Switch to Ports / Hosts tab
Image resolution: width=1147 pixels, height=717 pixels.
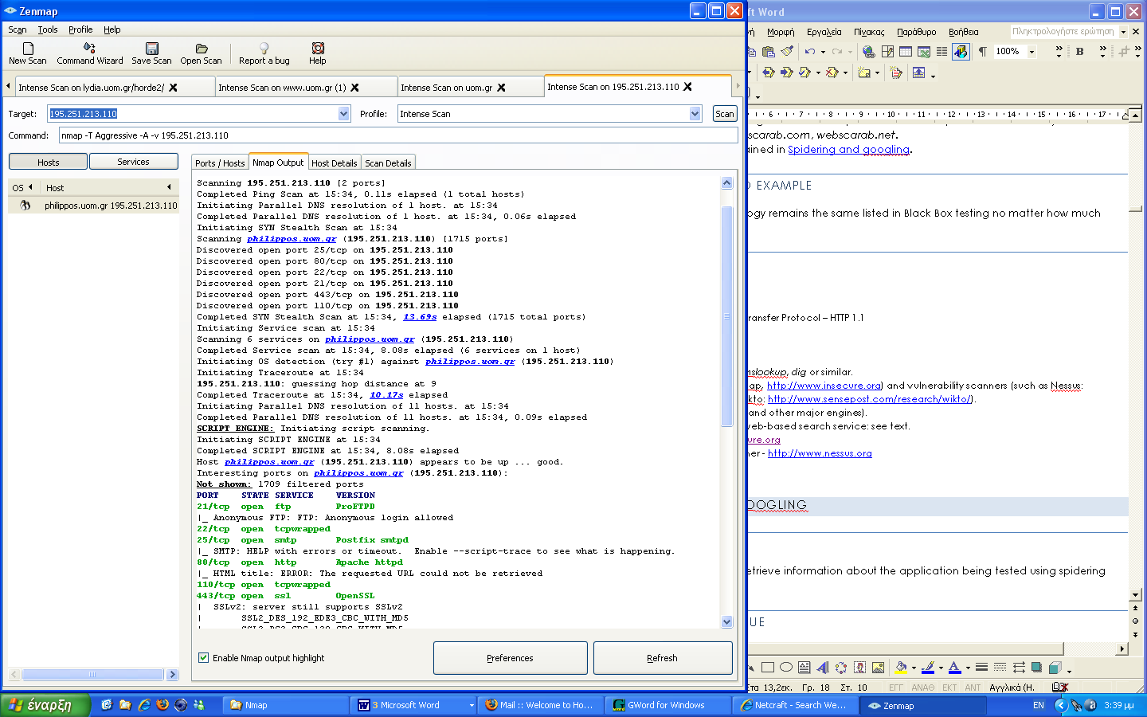coord(220,163)
